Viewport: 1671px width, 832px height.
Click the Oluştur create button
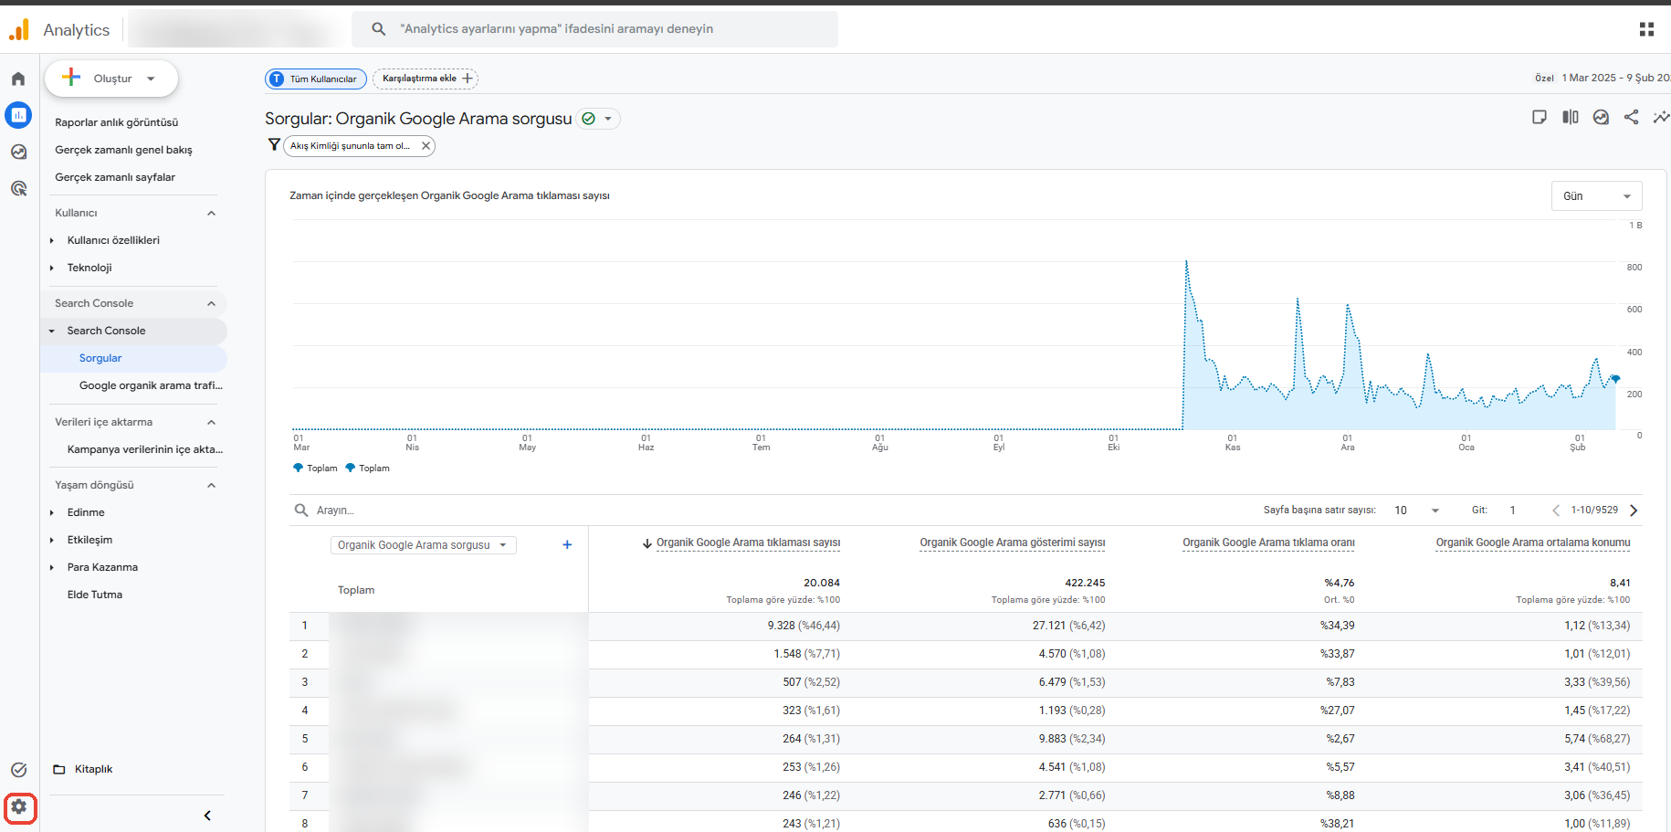point(111,79)
